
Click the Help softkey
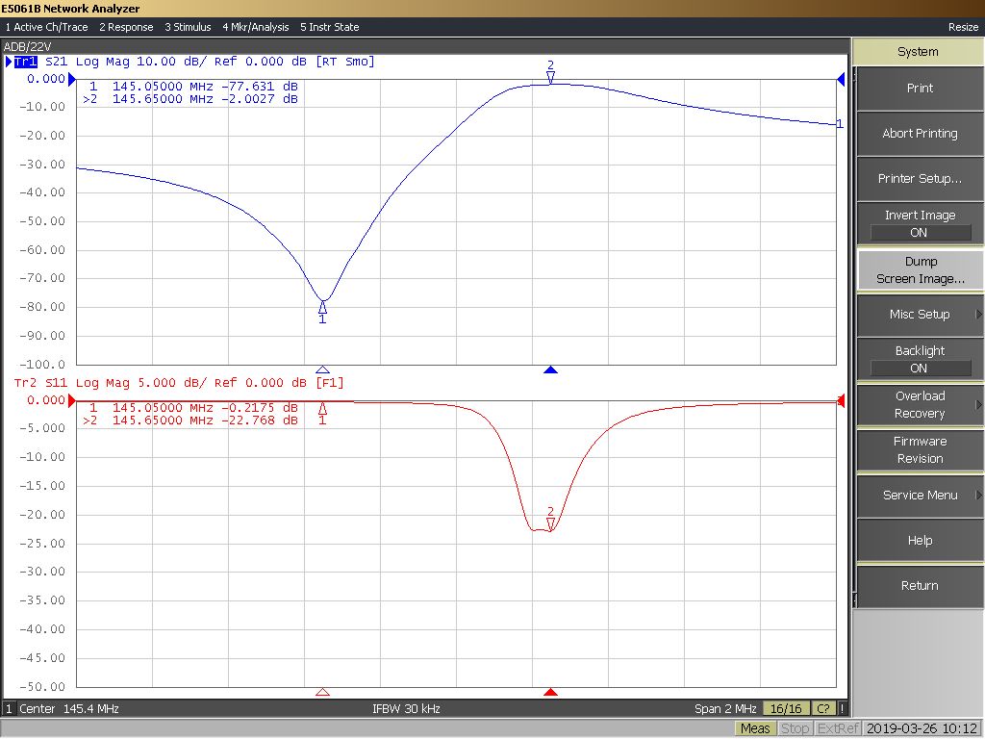point(920,541)
